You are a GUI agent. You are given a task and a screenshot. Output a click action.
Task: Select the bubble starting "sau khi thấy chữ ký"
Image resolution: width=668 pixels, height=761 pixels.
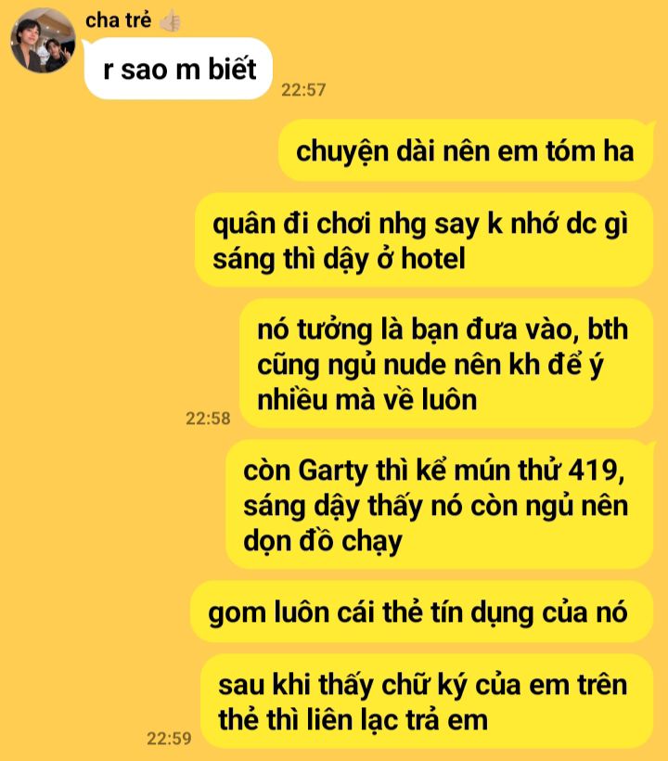[x=427, y=702]
